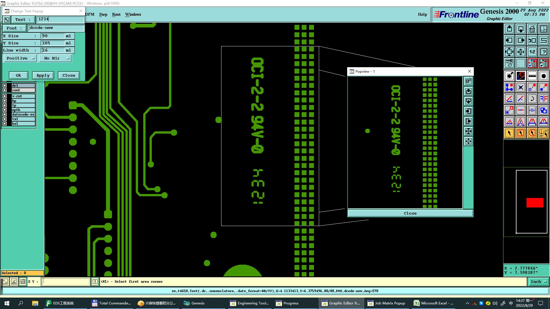Click the pan-left view icon

pyautogui.click(x=509, y=40)
